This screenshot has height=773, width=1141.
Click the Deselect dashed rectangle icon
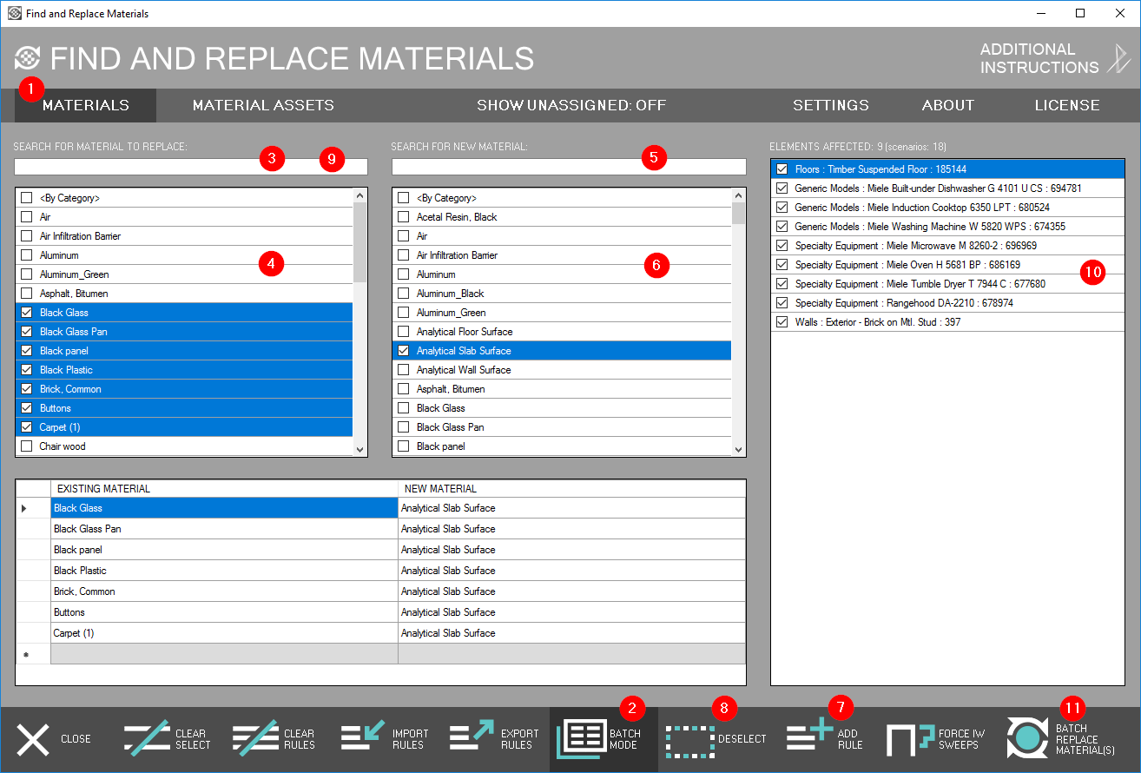point(689,739)
